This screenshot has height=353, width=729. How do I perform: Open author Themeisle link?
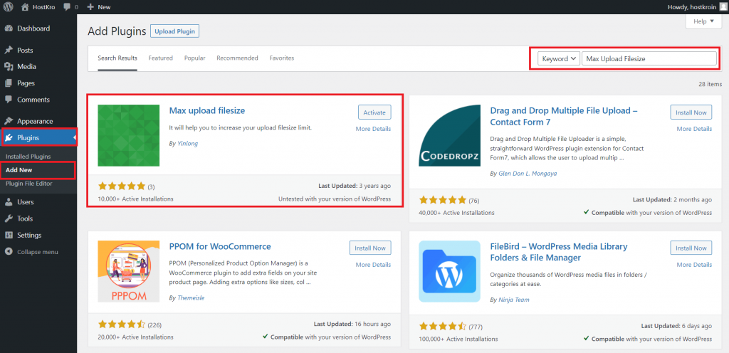point(191,297)
